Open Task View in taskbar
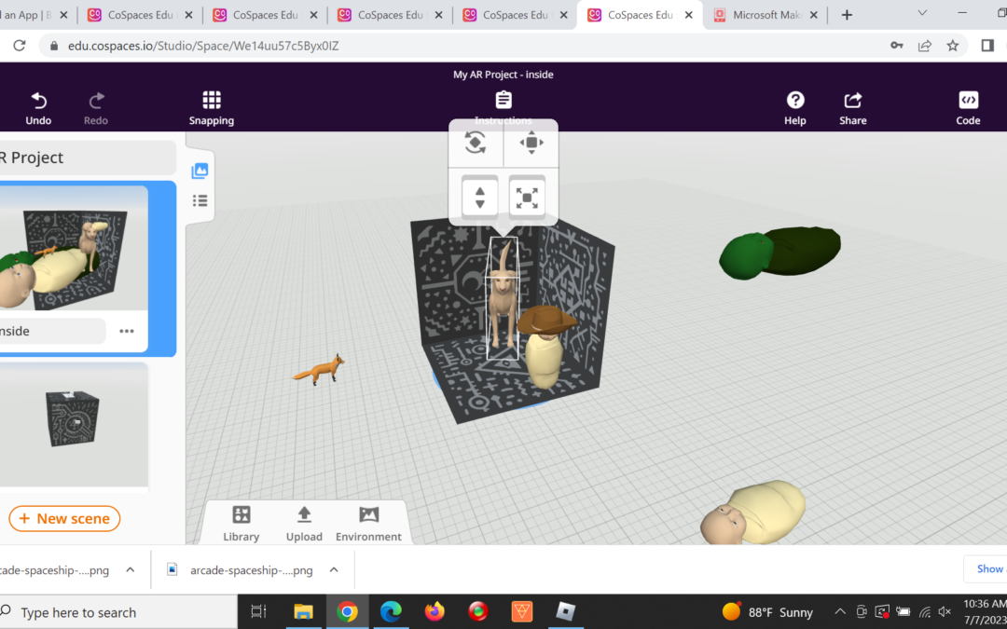This screenshot has height=629, width=1007. (x=258, y=612)
